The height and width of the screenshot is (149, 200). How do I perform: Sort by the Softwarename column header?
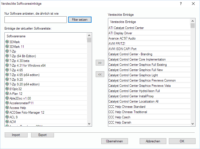pos(46,36)
